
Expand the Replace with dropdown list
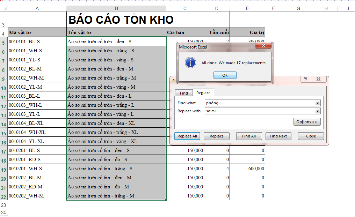click(318, 111)
